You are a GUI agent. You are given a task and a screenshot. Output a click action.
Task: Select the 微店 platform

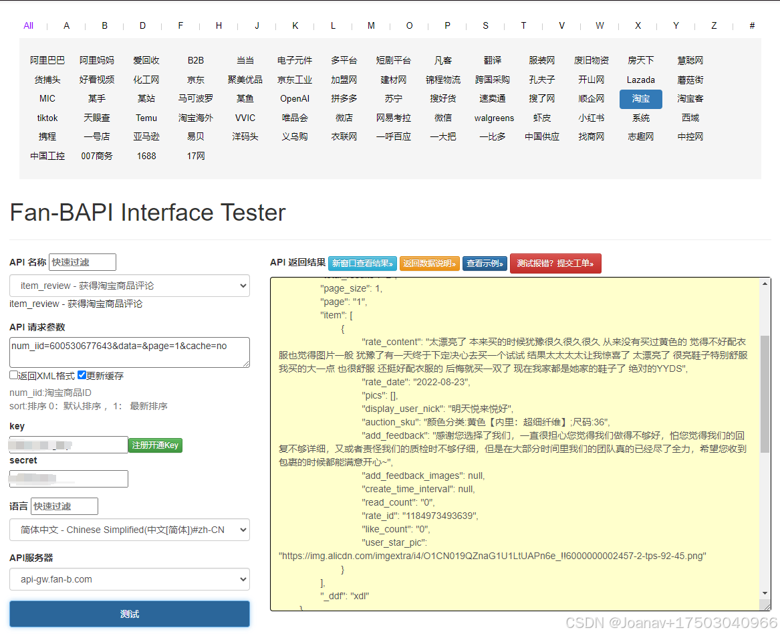[344, 118]
